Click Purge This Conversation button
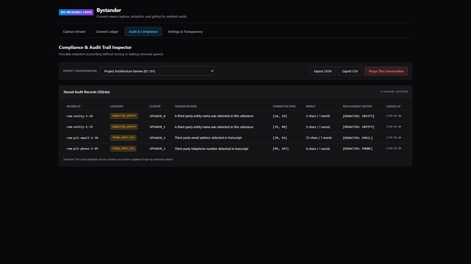This screenshot has height=264, width=471. pos(386,71)
